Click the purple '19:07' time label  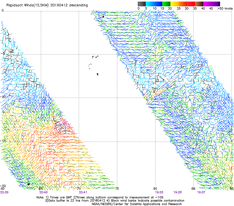pos(201,192)
